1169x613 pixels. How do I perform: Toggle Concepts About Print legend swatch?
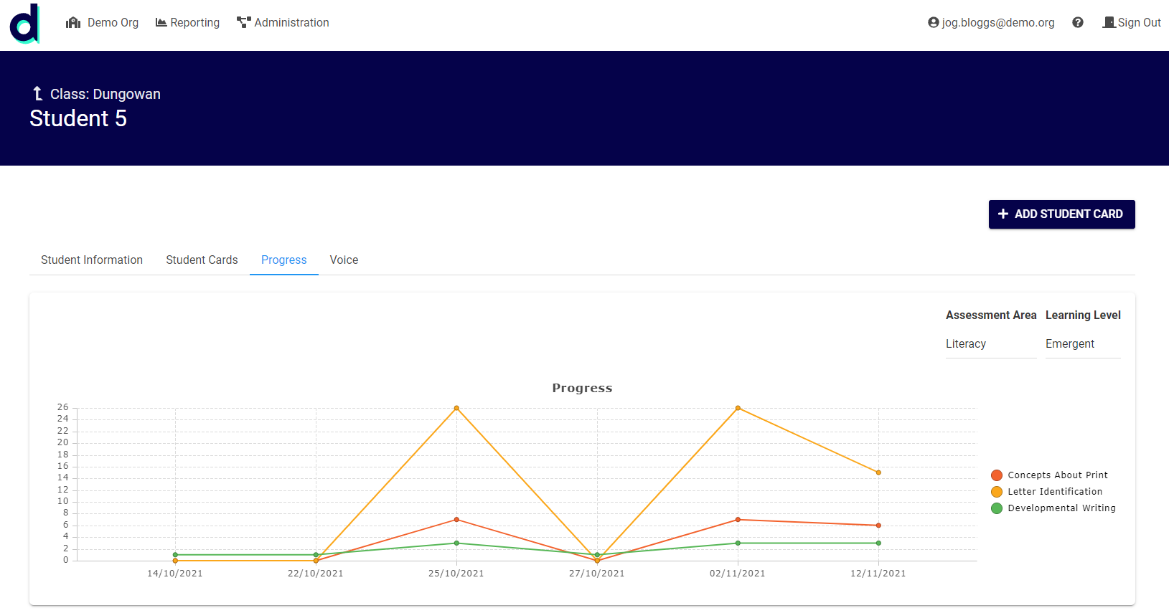point(997,475)
